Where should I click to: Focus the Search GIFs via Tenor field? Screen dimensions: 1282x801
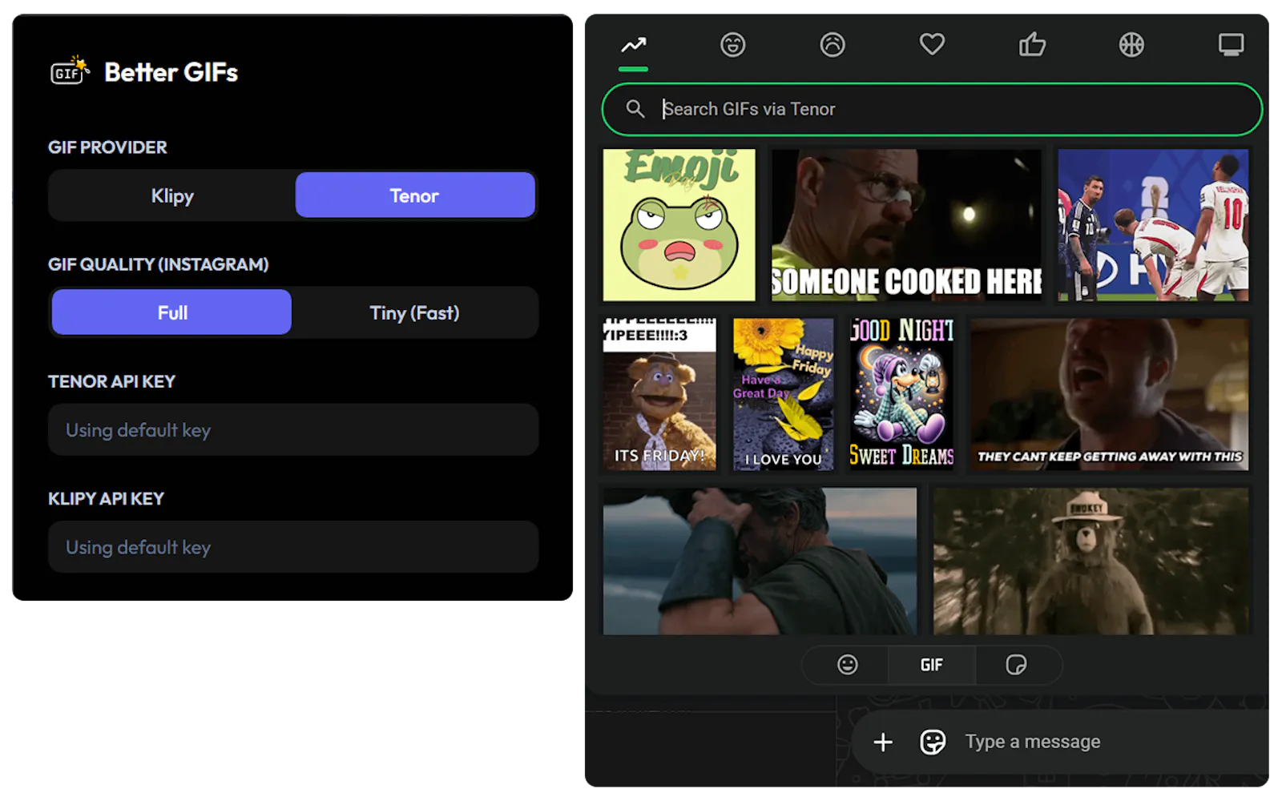[x=932, y=110]
